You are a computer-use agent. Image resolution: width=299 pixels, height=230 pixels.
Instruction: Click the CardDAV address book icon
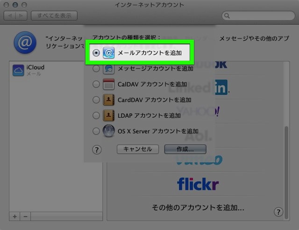(x=108, y=100)
